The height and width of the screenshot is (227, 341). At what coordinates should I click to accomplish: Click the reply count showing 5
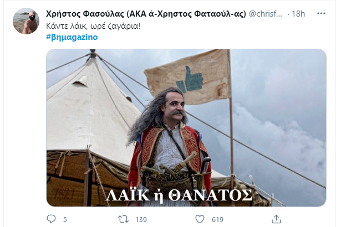click(65, 220)
